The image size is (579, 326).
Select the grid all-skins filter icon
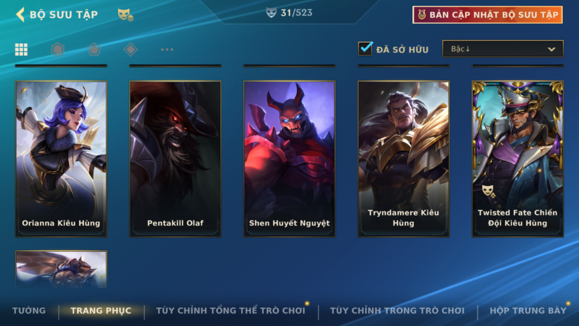tap(21, 49)
